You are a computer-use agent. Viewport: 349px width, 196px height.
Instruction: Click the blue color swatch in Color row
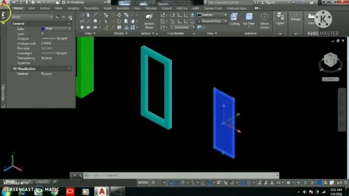[x=43, y=29]
